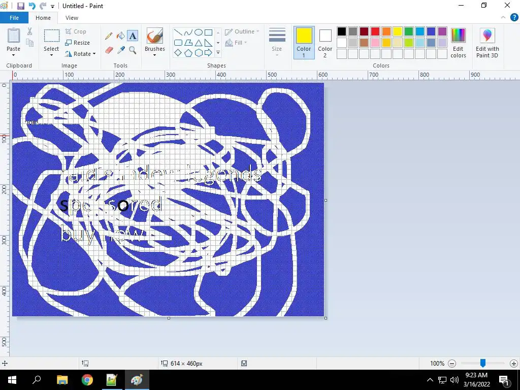Choose the Diamond shape
The width and height of the screenshot is (520, 390).
pyautogui.click(x=178, y=53)
